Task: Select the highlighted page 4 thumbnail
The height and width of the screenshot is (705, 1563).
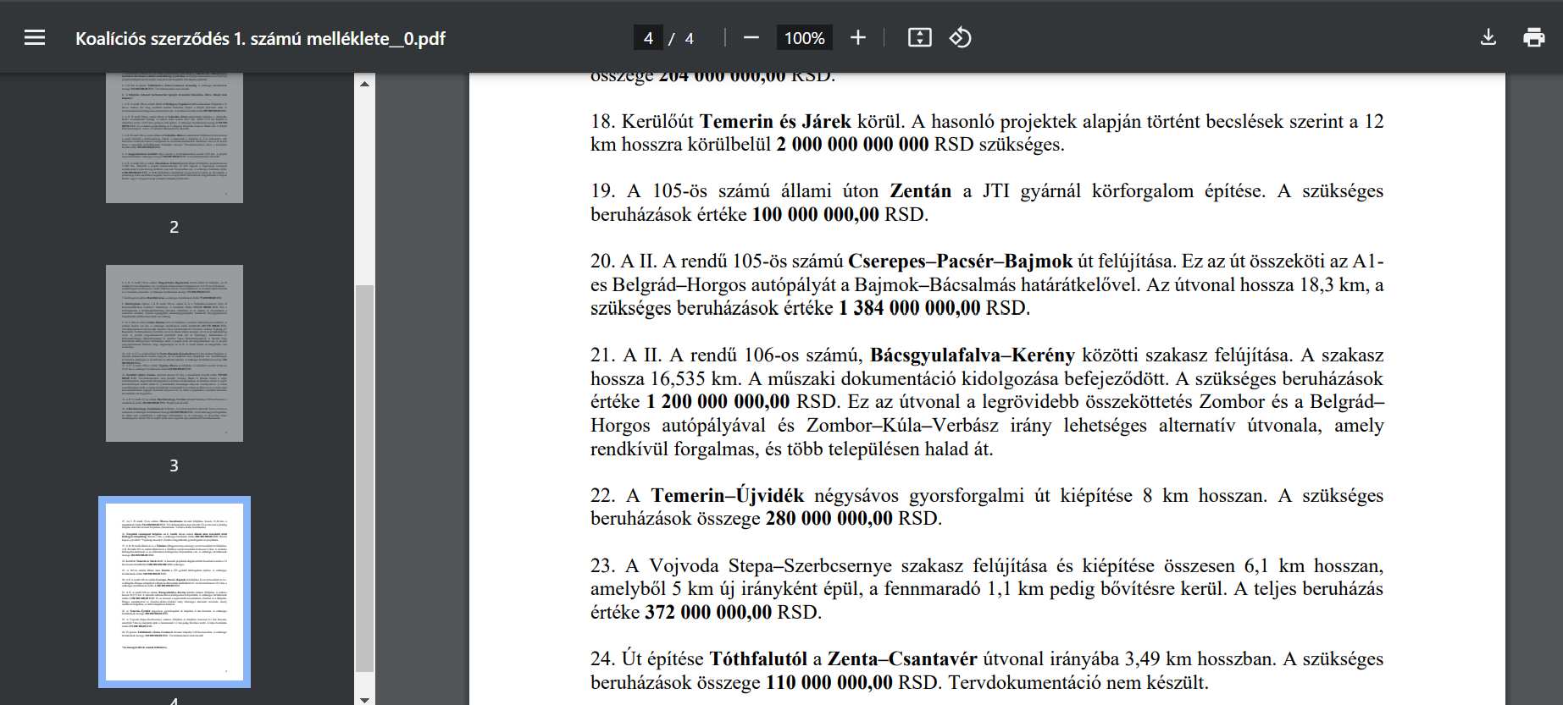Action: 174,591
